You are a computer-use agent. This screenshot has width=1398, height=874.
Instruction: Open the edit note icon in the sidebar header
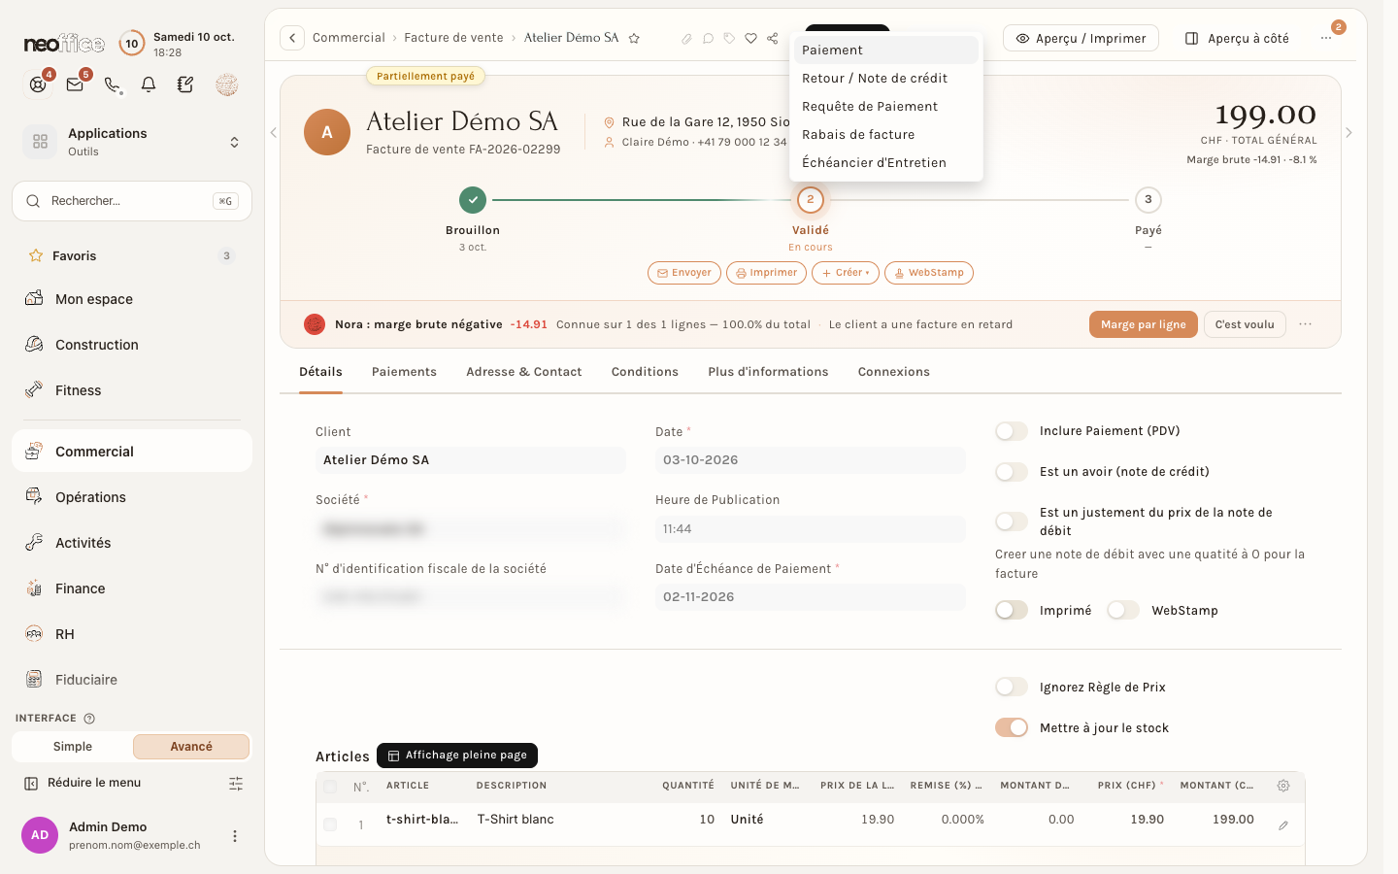tap(185, 84)
